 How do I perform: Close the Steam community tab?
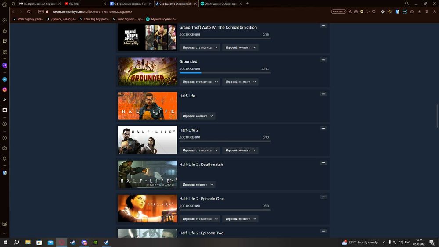(195, 4)
